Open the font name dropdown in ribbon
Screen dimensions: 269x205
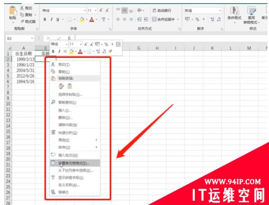[64, 11]
